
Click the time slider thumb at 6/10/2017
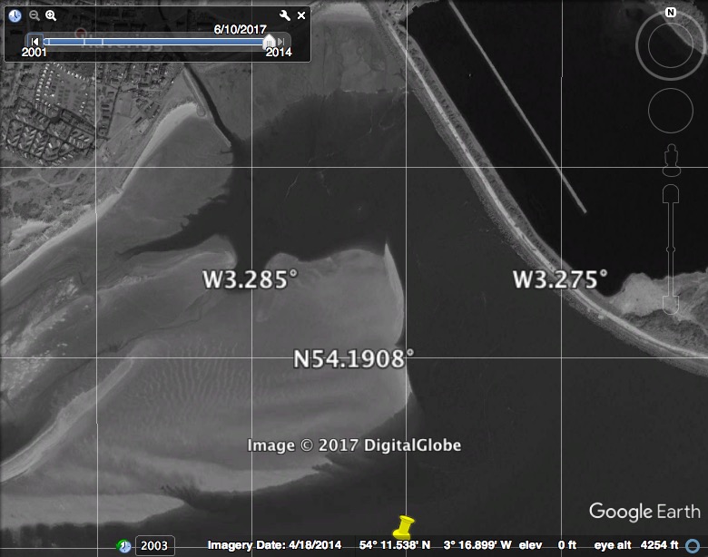(269, 41)
